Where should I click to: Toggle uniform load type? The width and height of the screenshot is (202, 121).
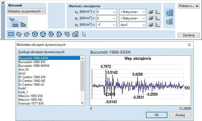click(15, 25)
